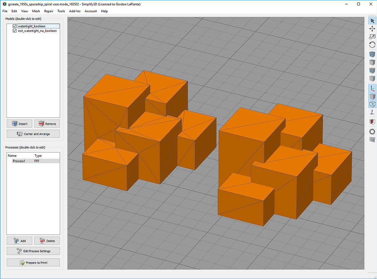Click the Import model button

20,124
